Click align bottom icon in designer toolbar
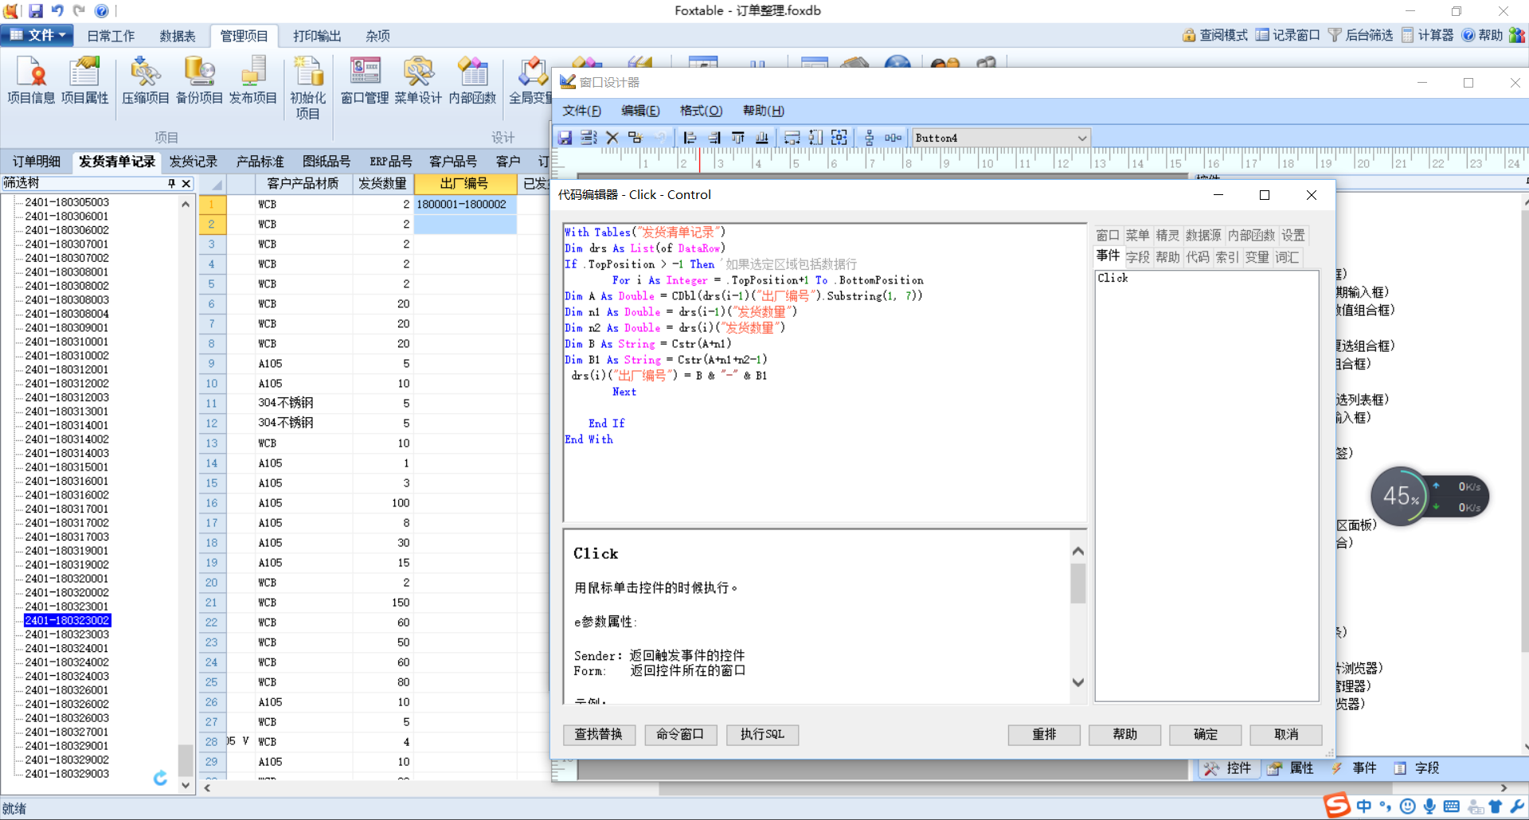The height and width of the screenshot is (820, 1529). [x=762, y=138]
